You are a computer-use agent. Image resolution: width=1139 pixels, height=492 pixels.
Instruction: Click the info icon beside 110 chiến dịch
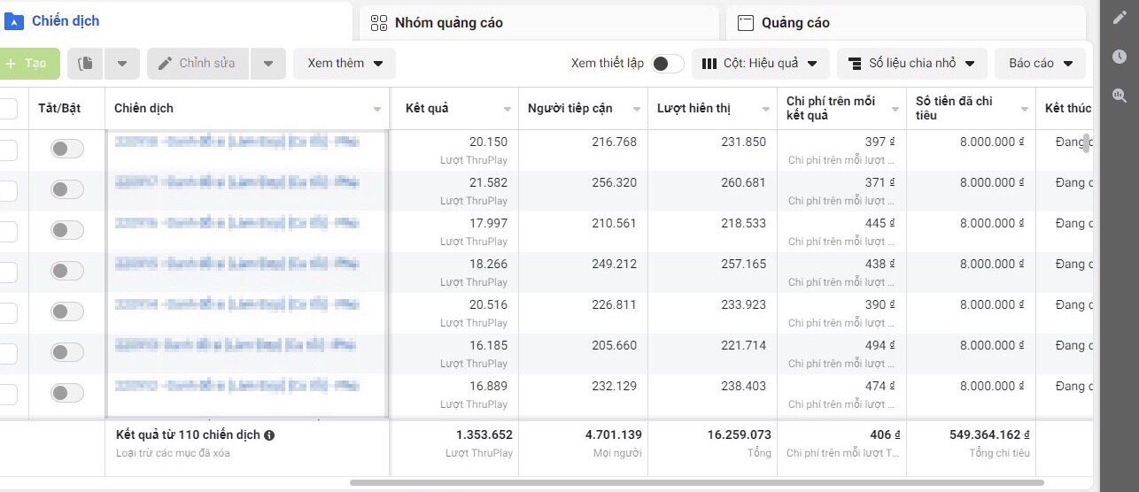269,435
